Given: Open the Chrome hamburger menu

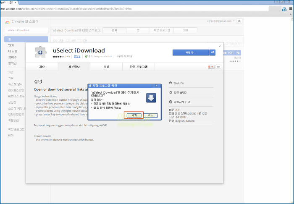Looking at the screenshot, I should click(x=291, y=9).
